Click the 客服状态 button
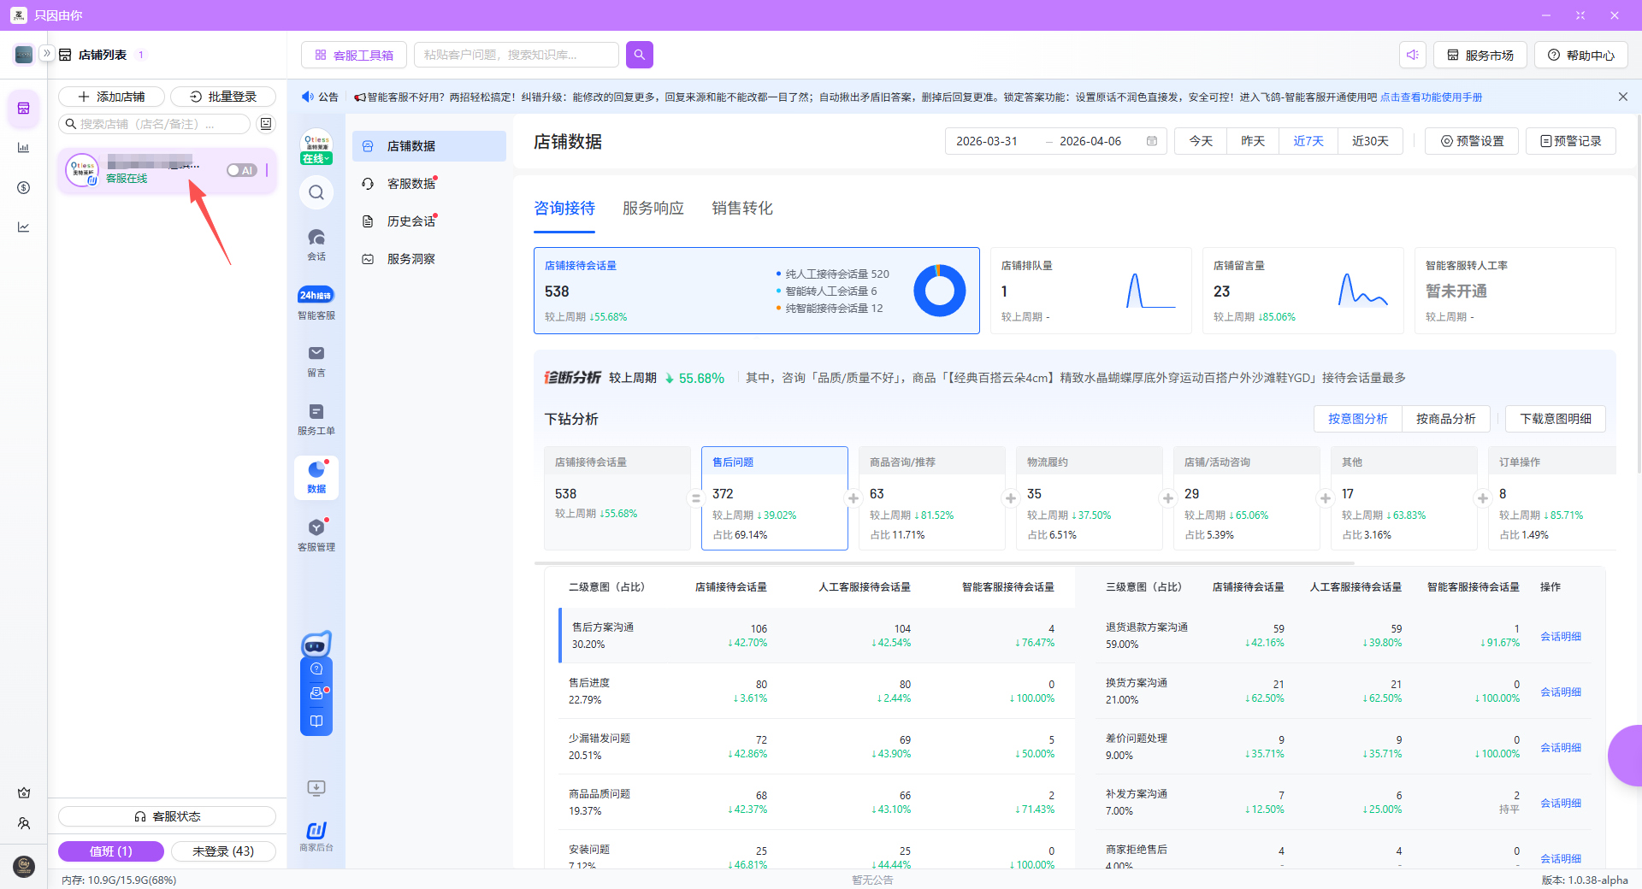Viewport: 1642px width, 889px height. 167,816
